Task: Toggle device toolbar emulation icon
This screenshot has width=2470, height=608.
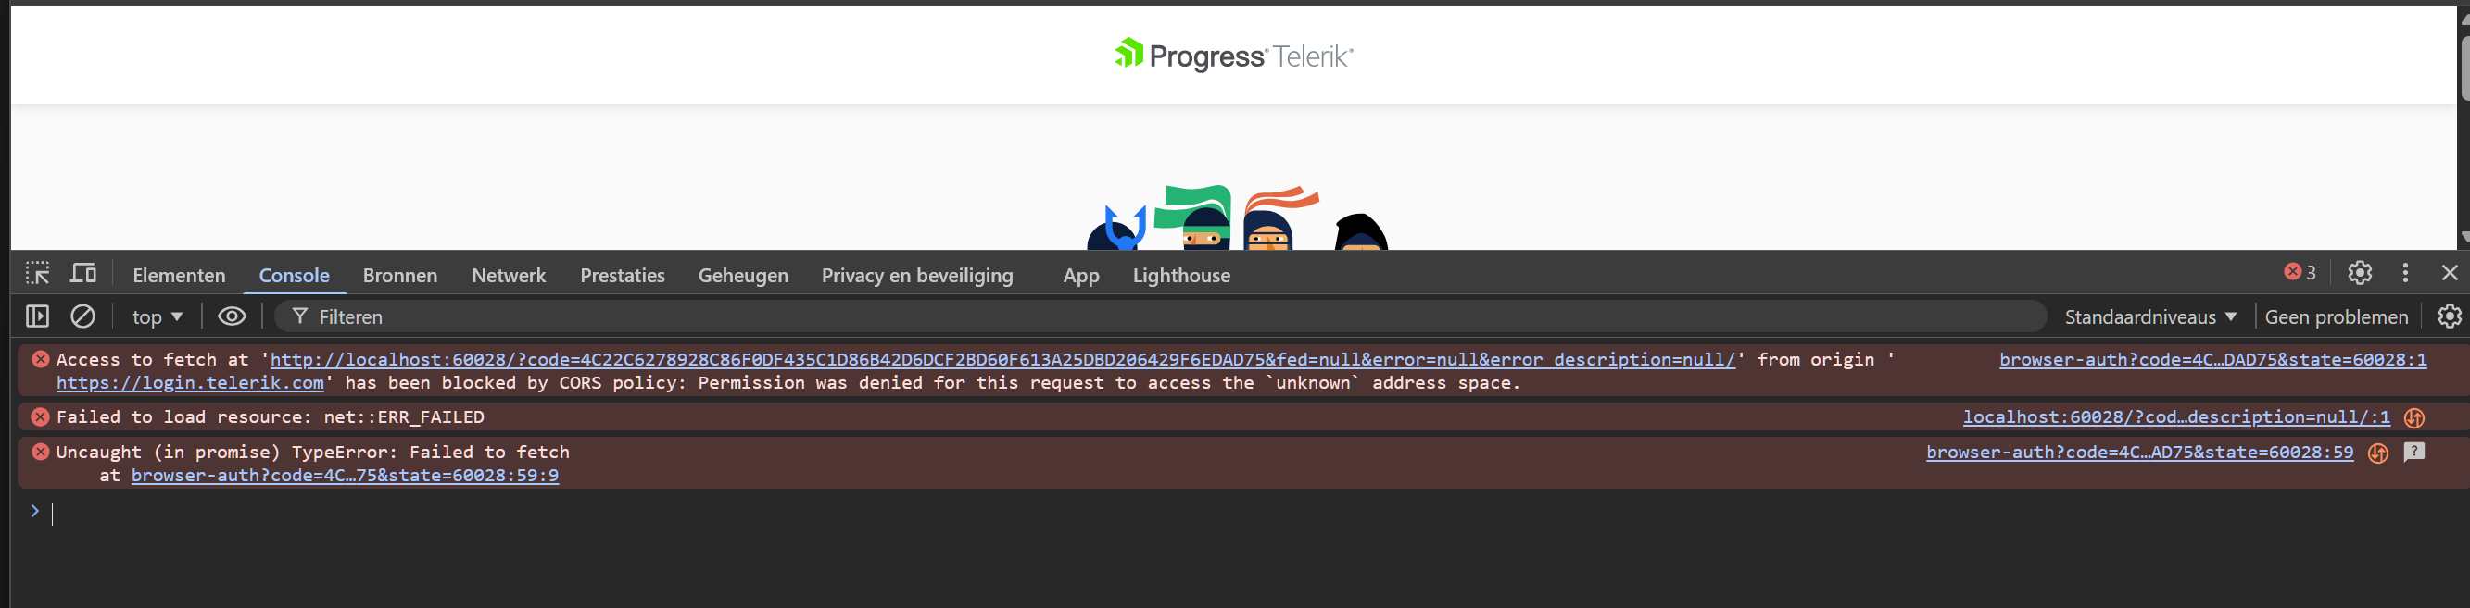Action: pos(83,274)
